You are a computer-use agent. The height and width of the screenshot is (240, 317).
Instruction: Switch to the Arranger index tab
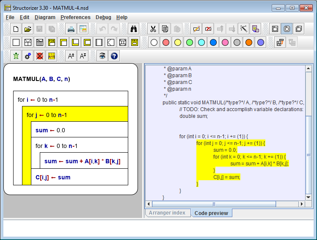click(167, 213)
